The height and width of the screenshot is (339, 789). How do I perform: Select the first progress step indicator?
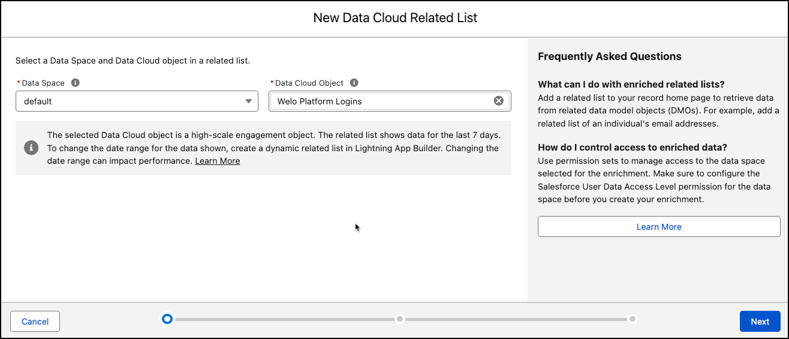tap(167, 319)
